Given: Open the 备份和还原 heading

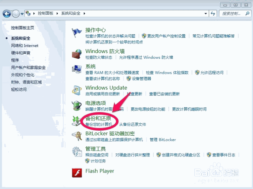Looking at the screenshot, I should (98, 118).
